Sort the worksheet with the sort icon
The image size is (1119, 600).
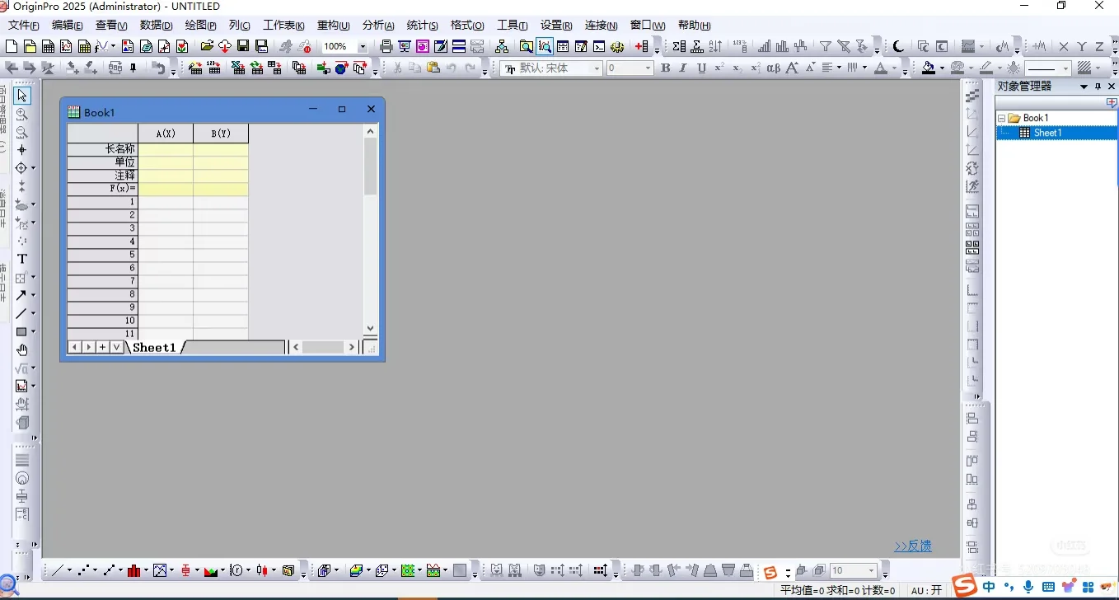(x=714, y=47)
